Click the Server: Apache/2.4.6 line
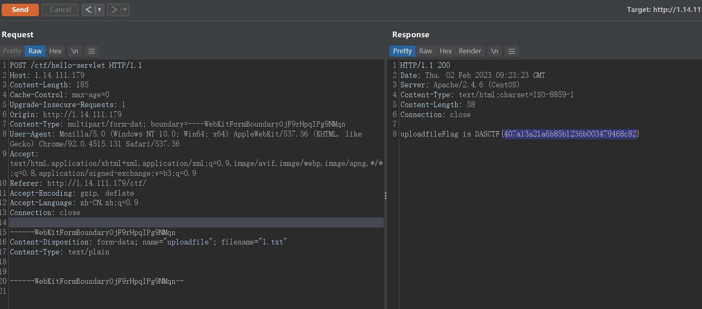This screenshot has width=702, height=309. pyautogui.click(x=460, y=85)
